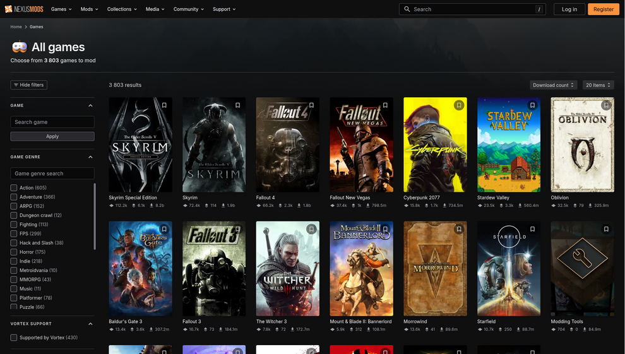Open the Support navigation menu
This screenshot has width=625, height=354.
pyautogui.click(x=224, y=9)
